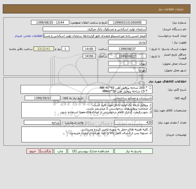Click the 'خروج' exit button
This screenshot has height=189, width=196.
33,151
